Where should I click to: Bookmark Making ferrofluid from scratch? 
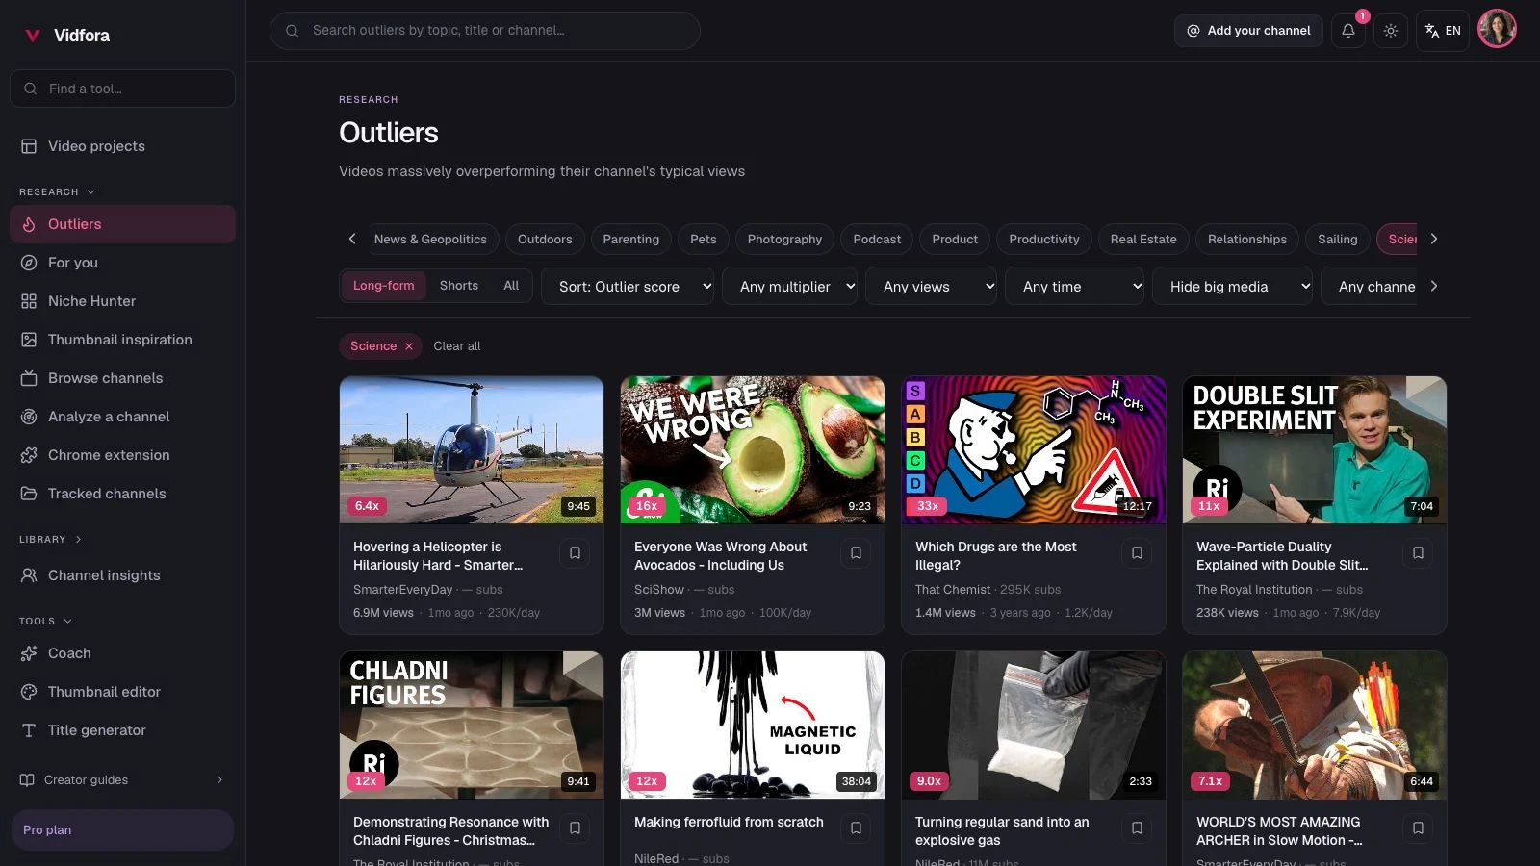coord(856,828)
